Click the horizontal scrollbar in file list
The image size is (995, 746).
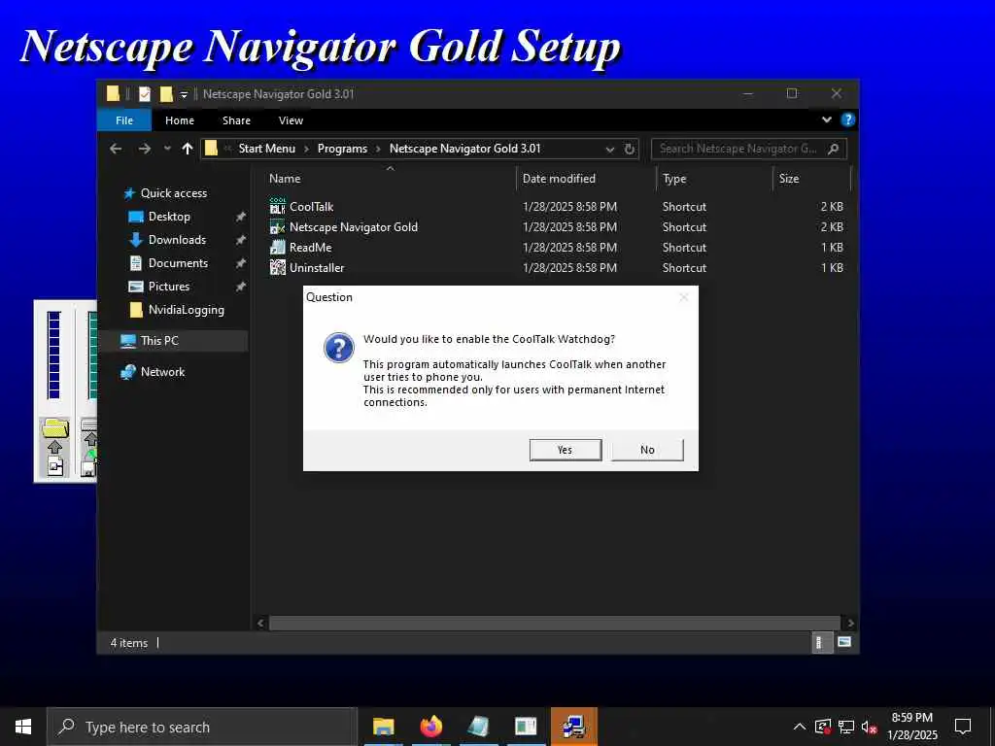(x=555, y=623)
